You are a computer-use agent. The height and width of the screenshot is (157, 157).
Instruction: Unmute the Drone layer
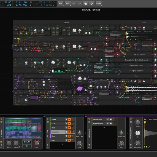69,119
